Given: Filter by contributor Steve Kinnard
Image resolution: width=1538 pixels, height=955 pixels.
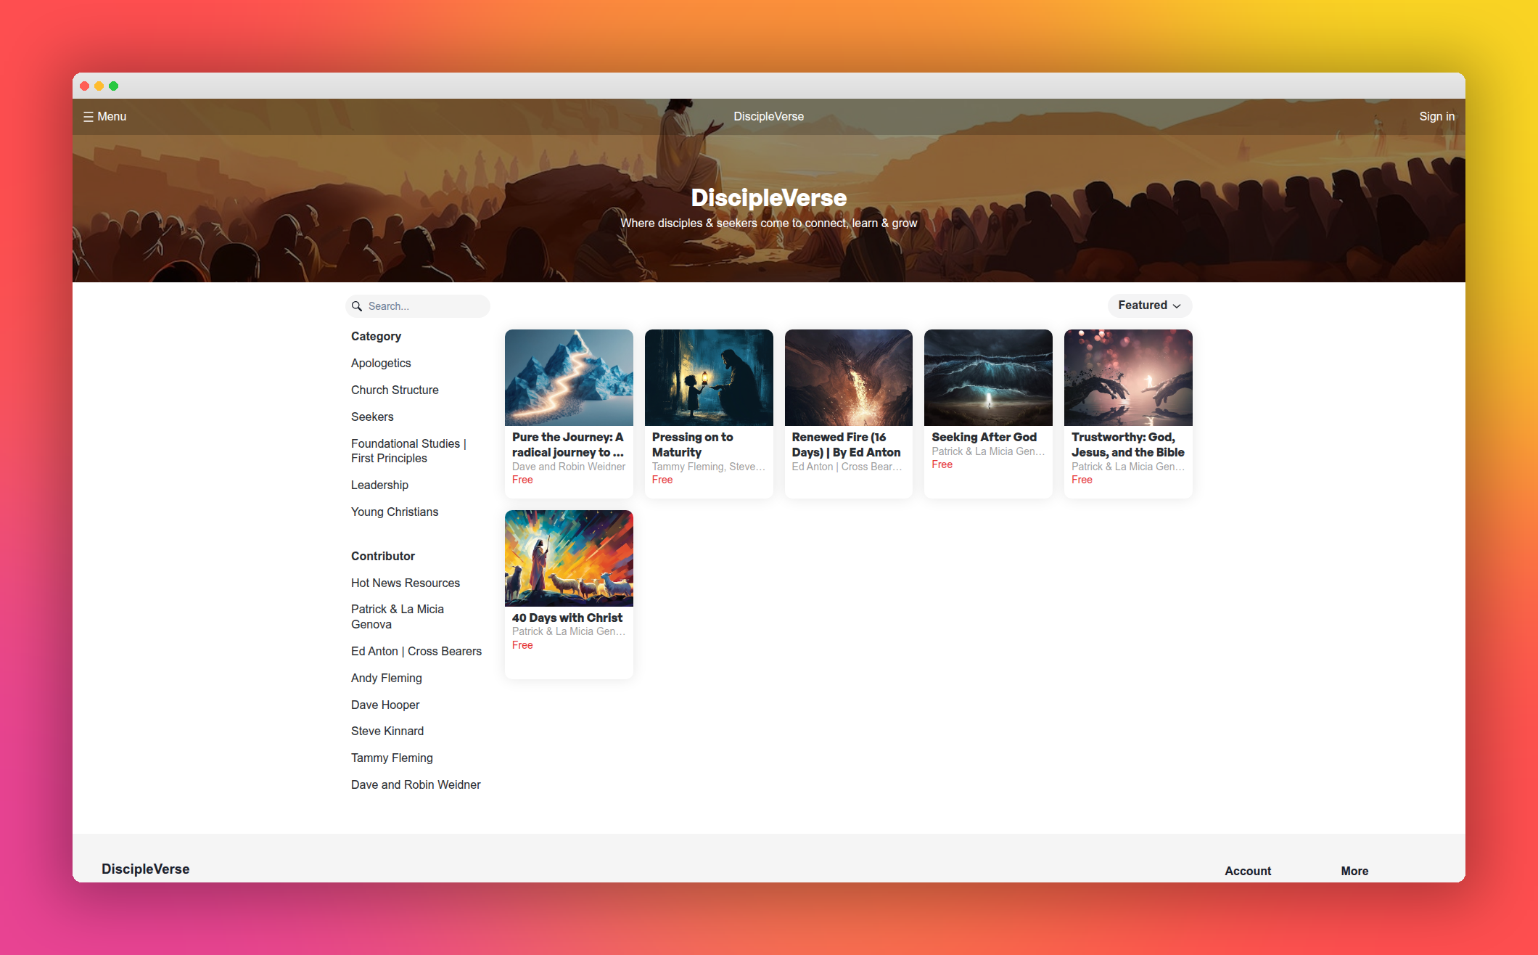Looking at the screenshot, I should [387, 731].
